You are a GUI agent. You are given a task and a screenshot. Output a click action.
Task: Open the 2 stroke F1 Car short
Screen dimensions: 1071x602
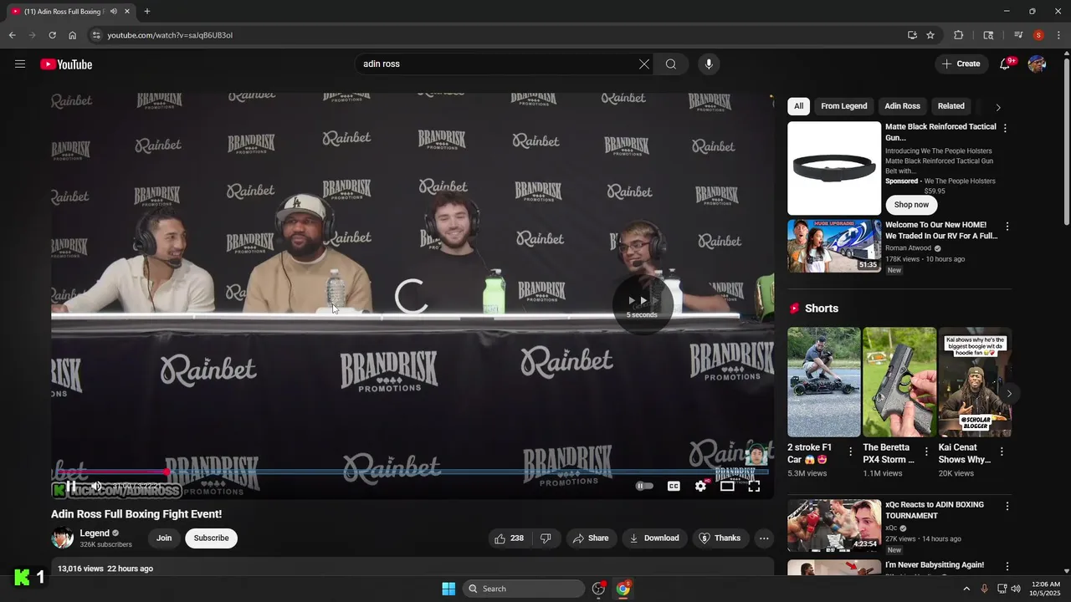pyautogui.click(x=823, y=382)
